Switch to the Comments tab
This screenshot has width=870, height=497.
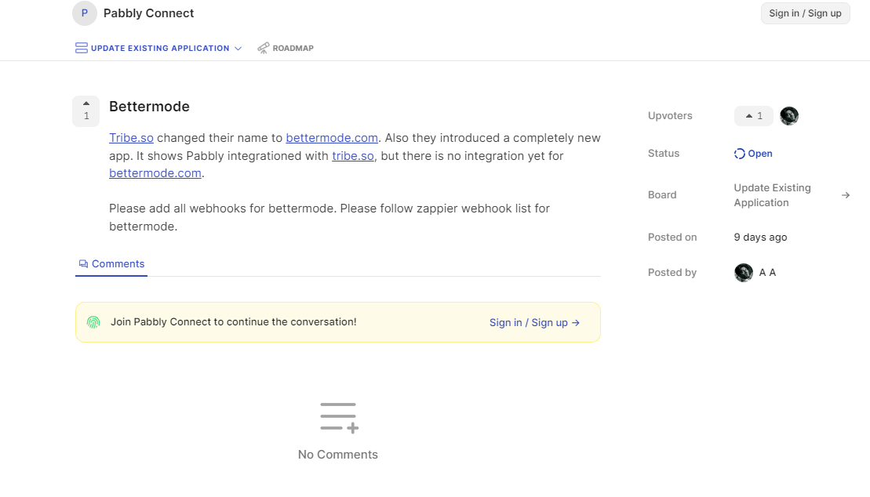click(x=111, y=264)
